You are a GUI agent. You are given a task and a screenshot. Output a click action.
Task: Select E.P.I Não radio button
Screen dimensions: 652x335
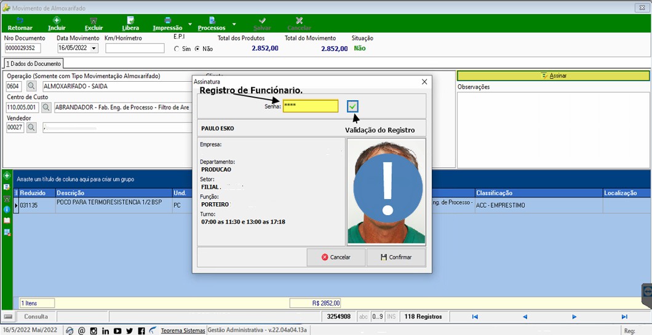point(197,49)
